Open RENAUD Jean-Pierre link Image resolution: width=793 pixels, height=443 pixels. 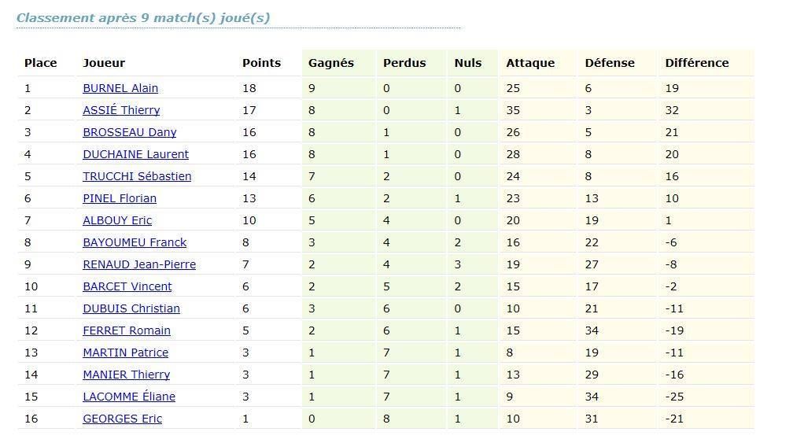pos(139,264)
